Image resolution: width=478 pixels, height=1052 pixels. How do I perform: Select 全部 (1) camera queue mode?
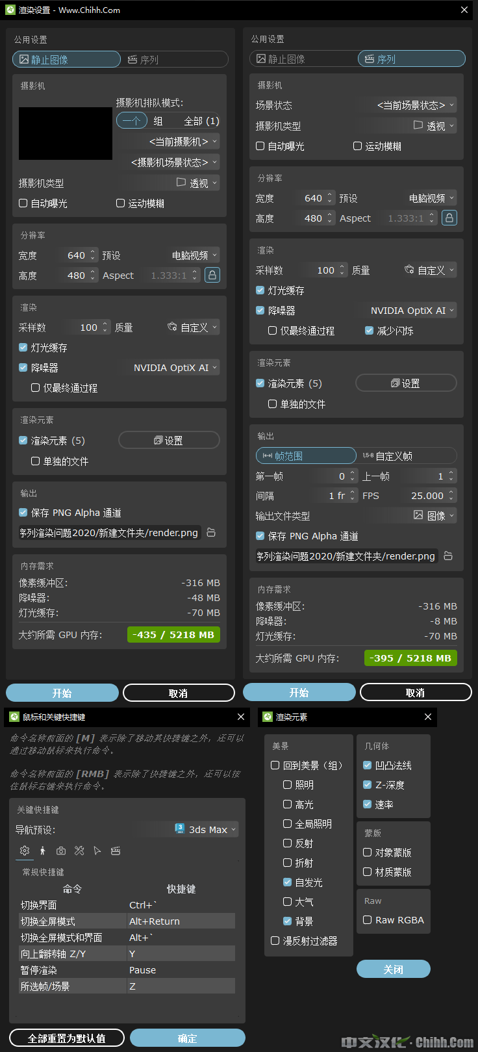pyautogui.click(x=201, y=121)
